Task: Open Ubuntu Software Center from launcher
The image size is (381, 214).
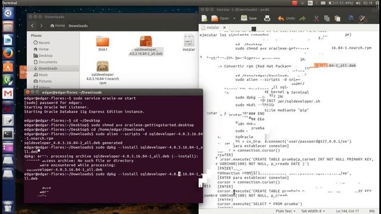Action: pyautogui.click(x=8, y=67)
